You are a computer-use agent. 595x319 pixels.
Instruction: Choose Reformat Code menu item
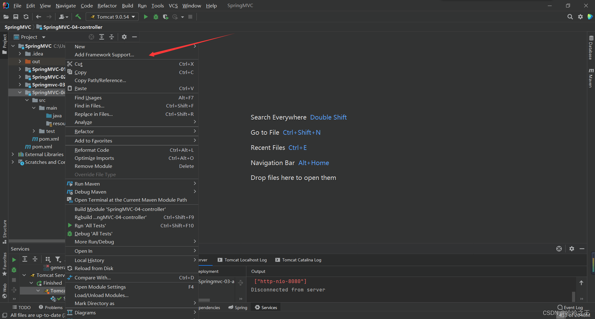click(132, 150)
